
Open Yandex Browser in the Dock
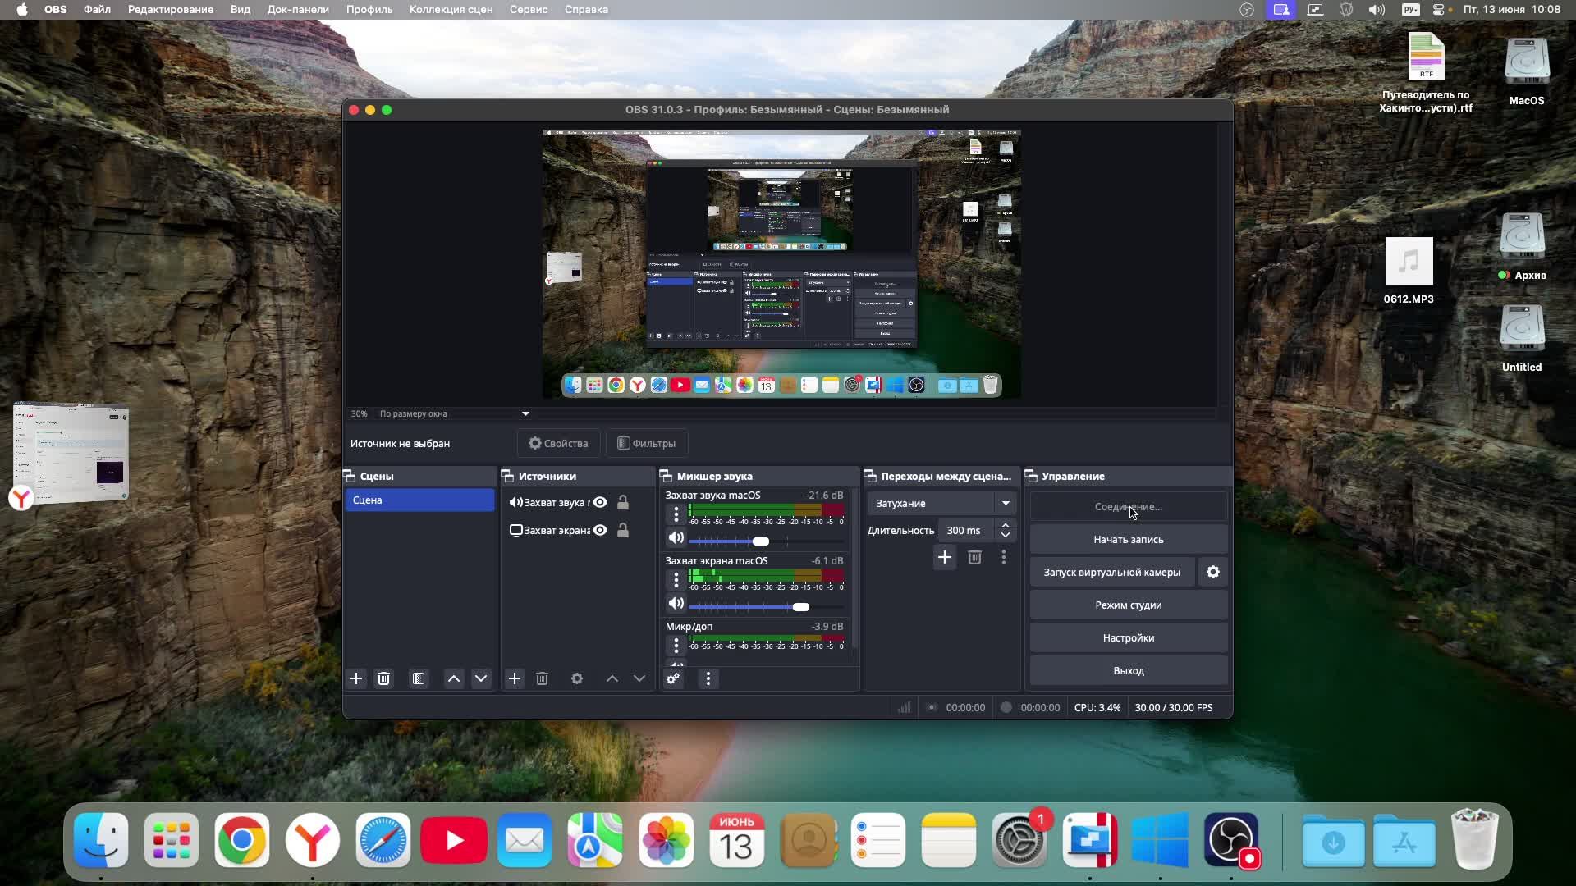(313, 840)
